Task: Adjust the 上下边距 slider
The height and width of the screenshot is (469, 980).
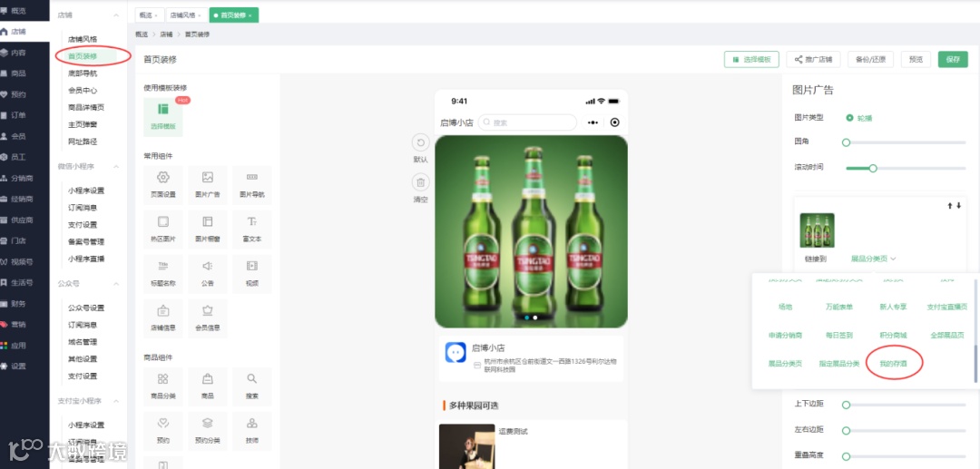Action: 906,405
